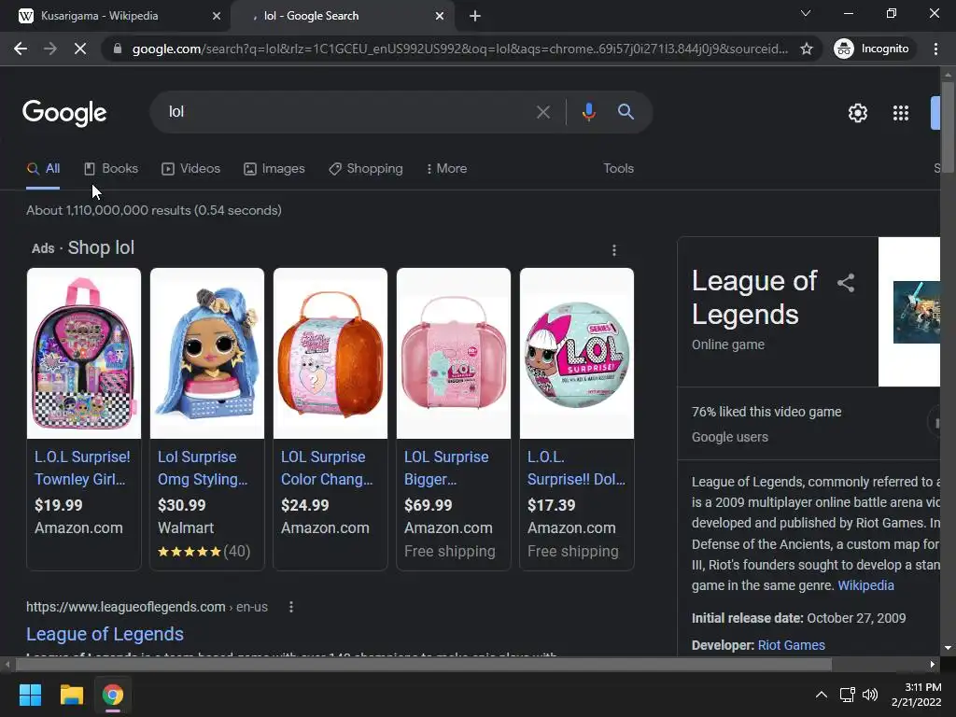Open three-dot menu beside leagueoflegends.com result
This screenshot has height=717, width=956.
tap(291, 607)
